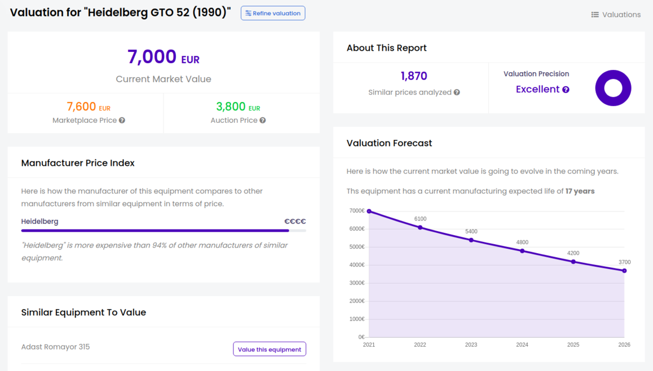Click the 7,000 EUR current market value
The height and width of the screenshot is (371, 653).
164,57
